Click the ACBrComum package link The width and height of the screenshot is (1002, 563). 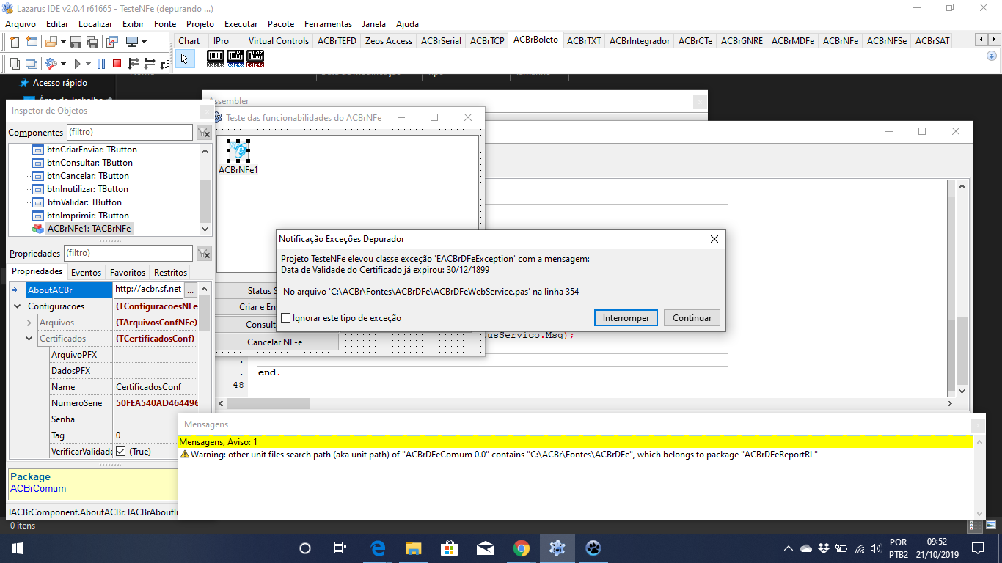pyautogui.click(x=38, y=489)
